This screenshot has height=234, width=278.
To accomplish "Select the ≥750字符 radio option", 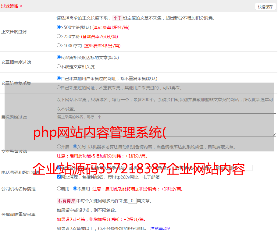I will click(59, 36).
